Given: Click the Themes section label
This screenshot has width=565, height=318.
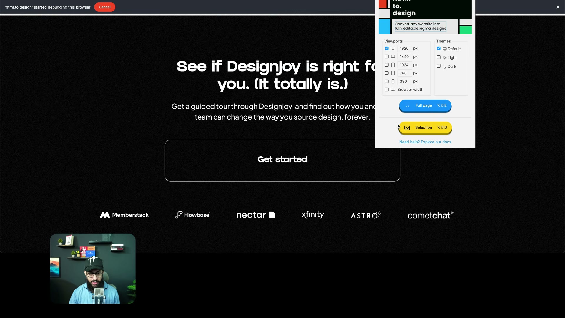Looking at the screenshot, I should point(443,41).
